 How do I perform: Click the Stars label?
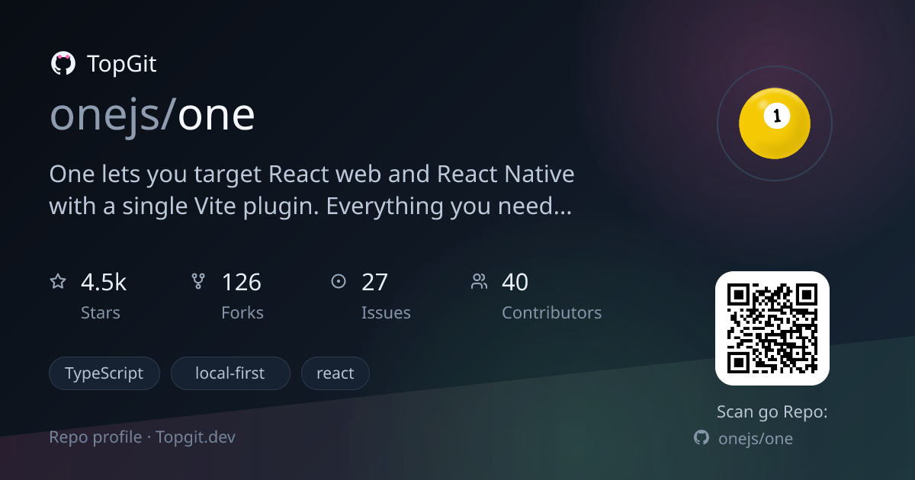101,312
